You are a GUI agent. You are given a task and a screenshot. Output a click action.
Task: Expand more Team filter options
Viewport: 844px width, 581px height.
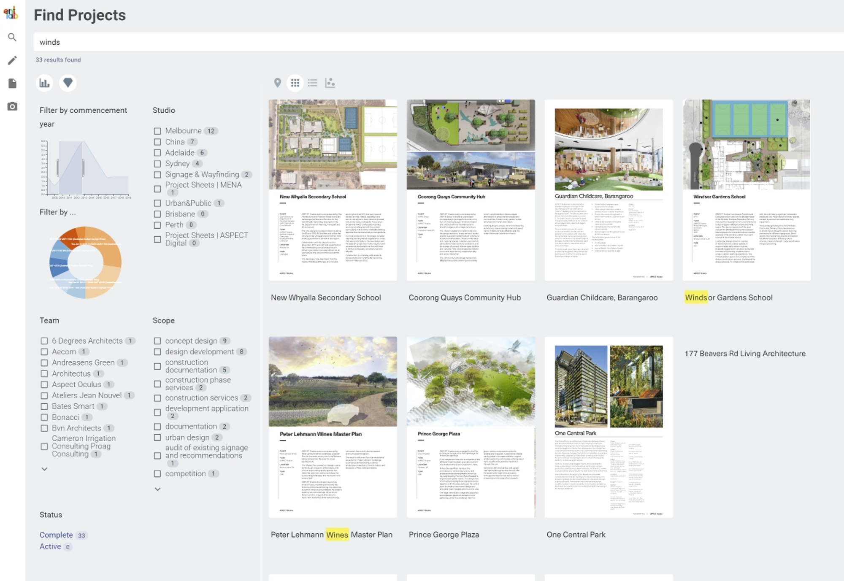pyautogui.click(x=44, y=468)
